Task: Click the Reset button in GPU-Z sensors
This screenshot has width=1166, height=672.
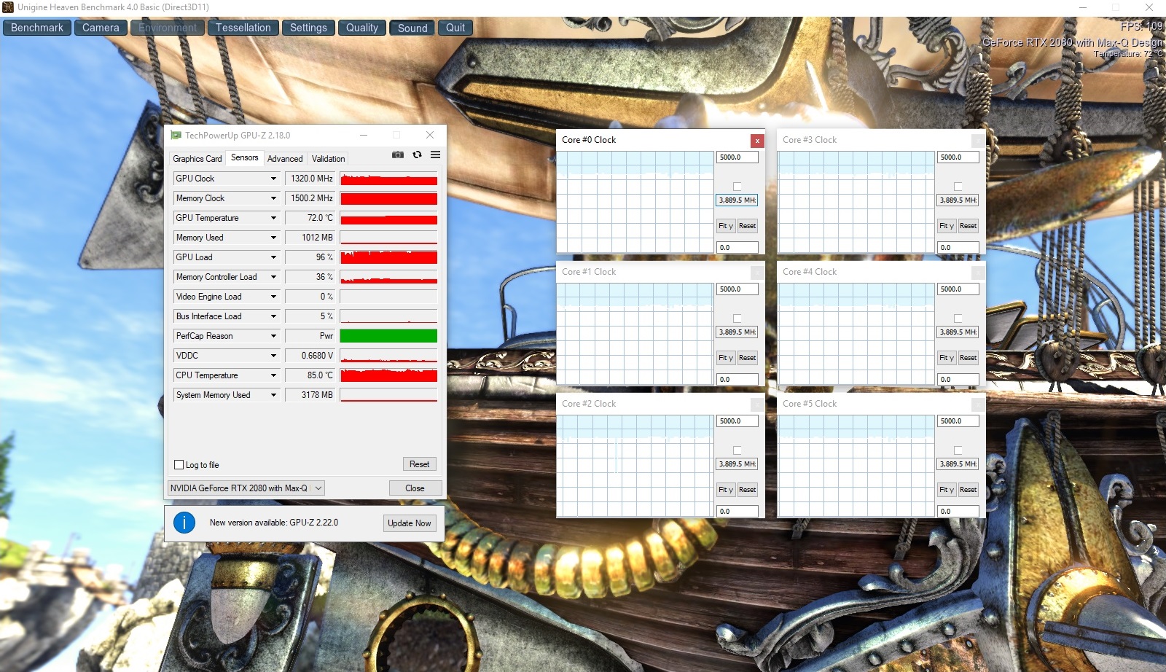Action: pyautogui.click(x=419, y=464)
